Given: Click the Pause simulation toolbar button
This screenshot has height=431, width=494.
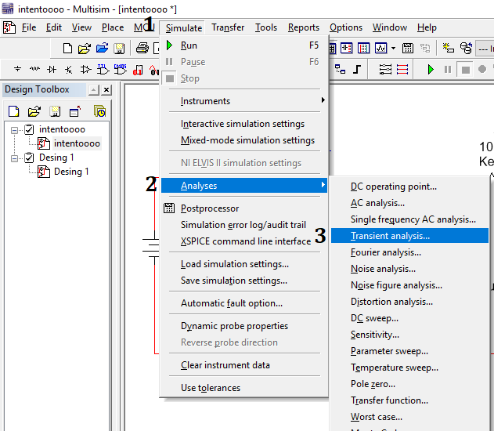Looking at the screenshot, I should point(448,69).
